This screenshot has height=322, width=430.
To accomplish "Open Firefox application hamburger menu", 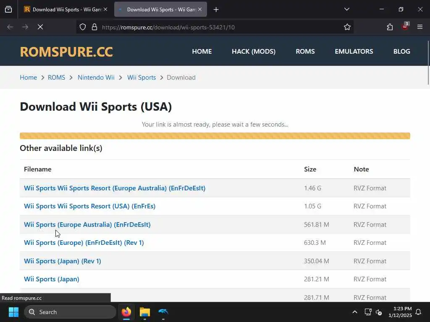I will 420,27.
